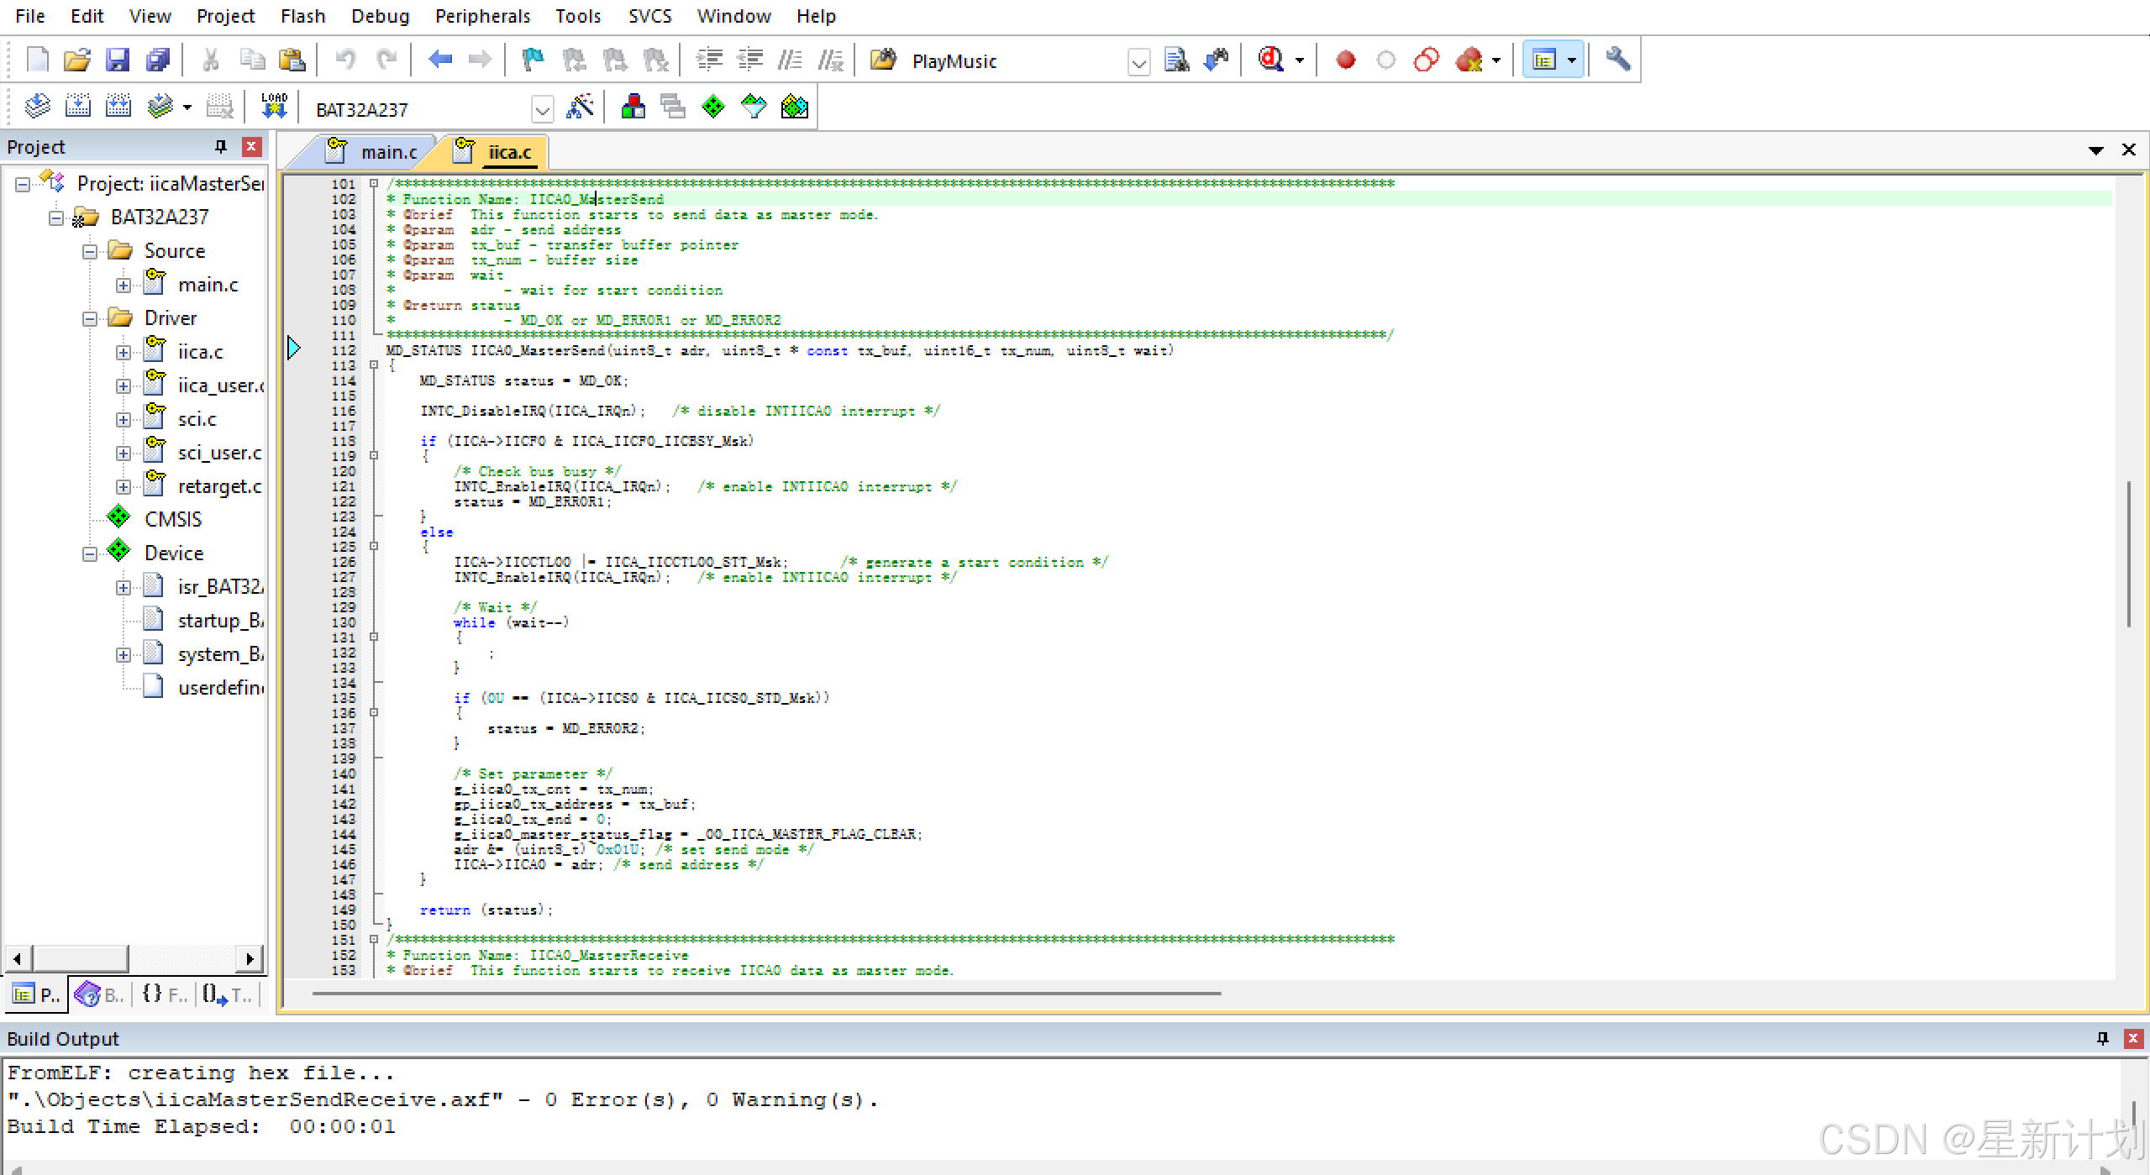This screenshot has height=1175, width=2150.
Task: Pin the Project panel
Action: click(221, 147)
